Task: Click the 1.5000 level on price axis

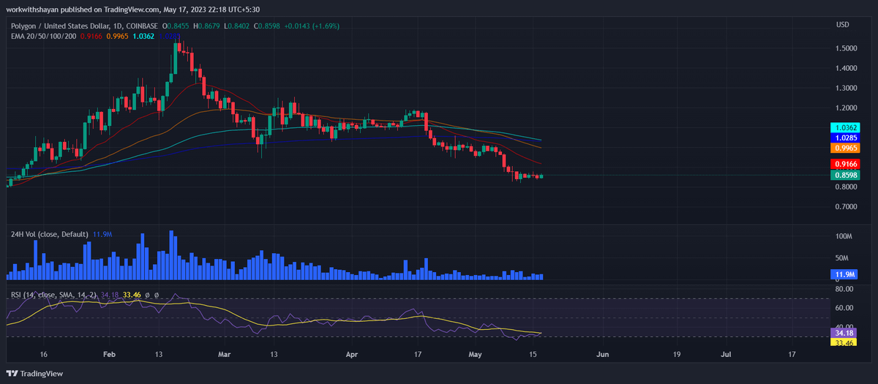Action: click(x=847, y=48)
